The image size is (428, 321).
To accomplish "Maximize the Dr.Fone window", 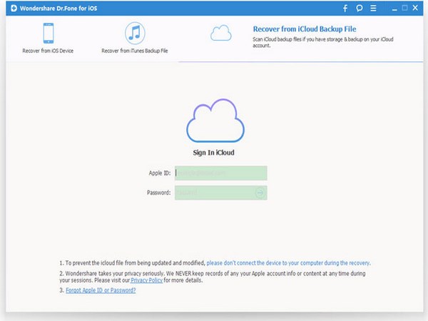I will (404, 8).
